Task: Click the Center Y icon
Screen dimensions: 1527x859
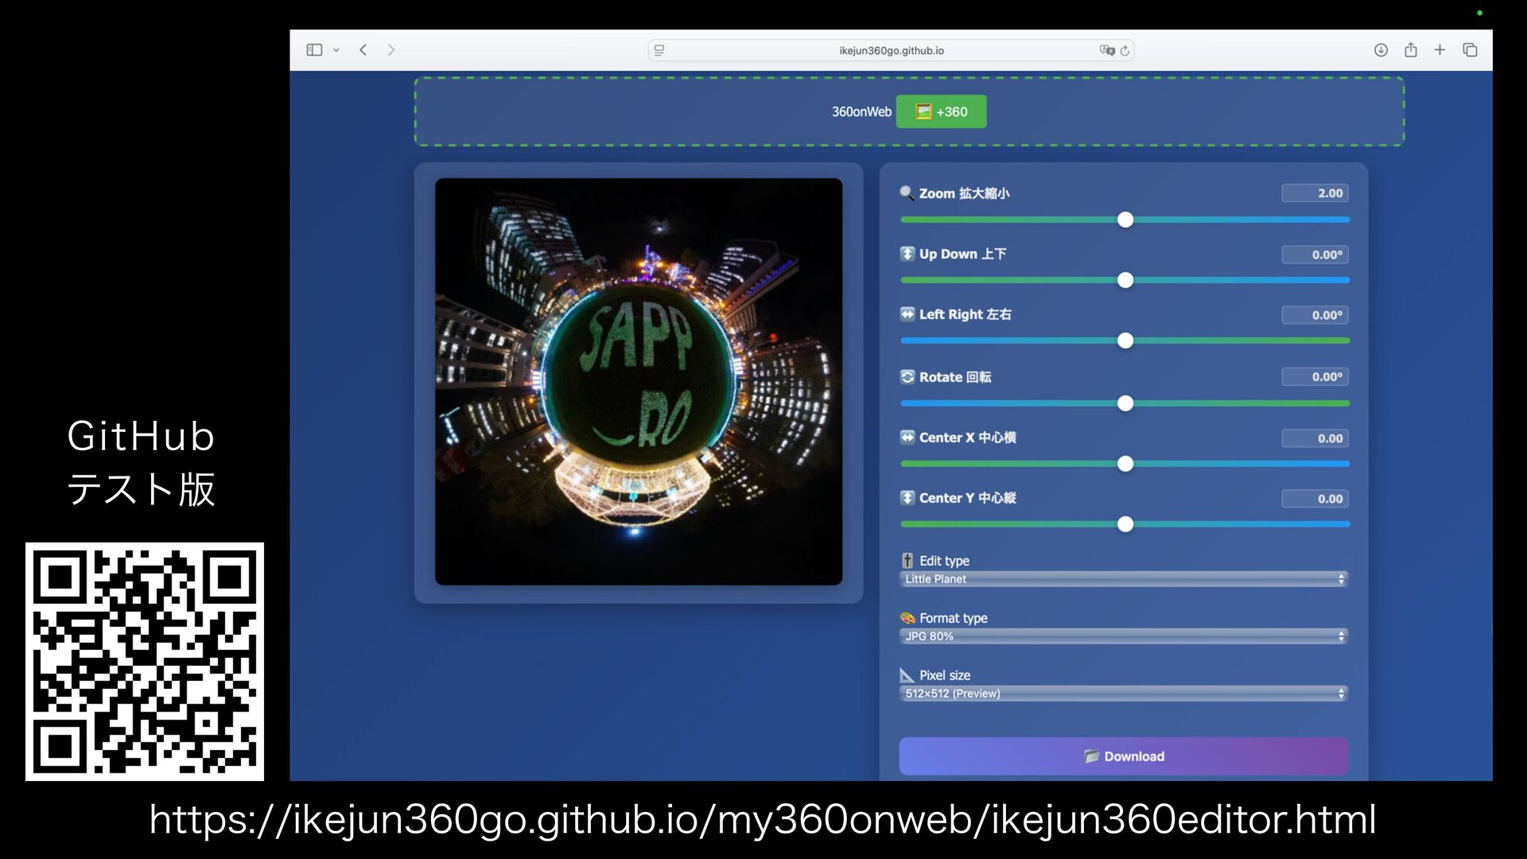Action: click(x=907, y=498)
